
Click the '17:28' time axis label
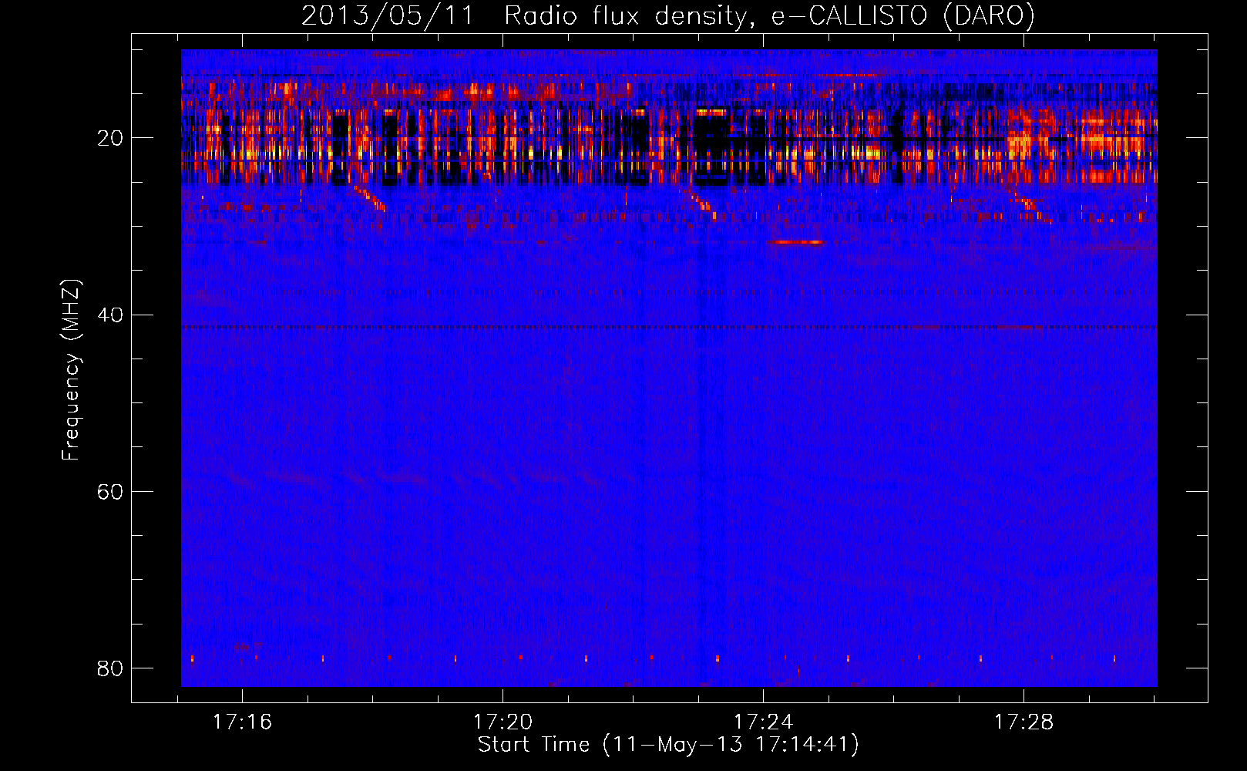pos(1023,722)
